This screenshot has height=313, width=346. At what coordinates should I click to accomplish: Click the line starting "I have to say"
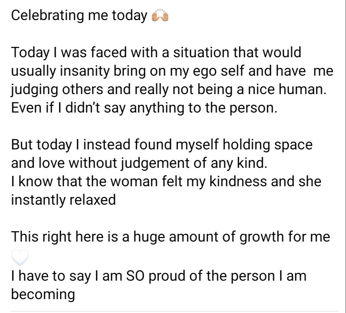[159, 276]
